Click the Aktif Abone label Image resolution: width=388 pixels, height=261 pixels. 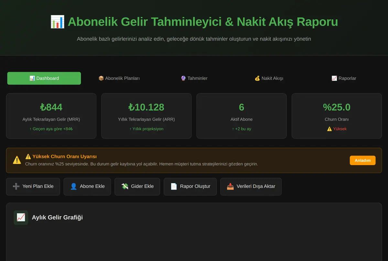click(x=242, y=119)
